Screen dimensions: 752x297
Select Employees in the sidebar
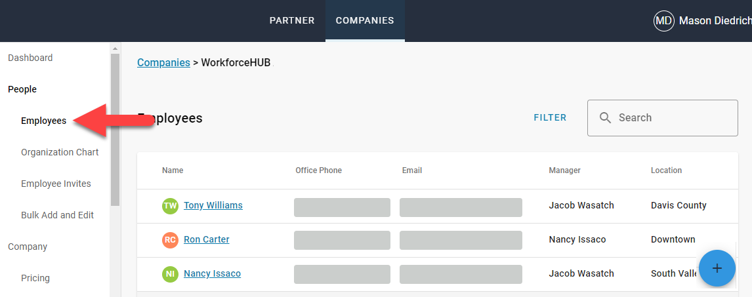tap(43, 121)
